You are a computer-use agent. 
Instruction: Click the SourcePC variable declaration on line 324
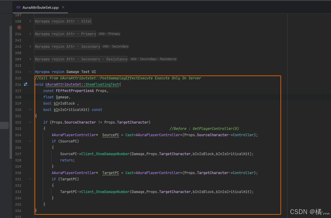111,135
